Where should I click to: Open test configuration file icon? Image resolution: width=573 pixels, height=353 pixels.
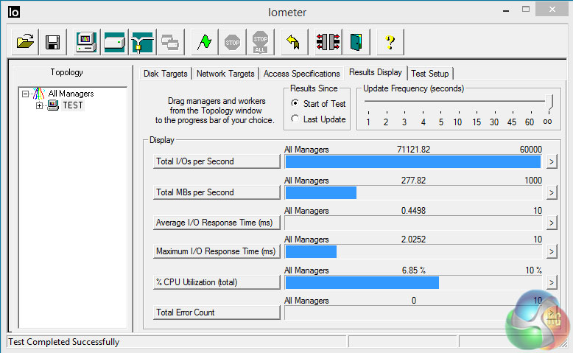point(25,42)
